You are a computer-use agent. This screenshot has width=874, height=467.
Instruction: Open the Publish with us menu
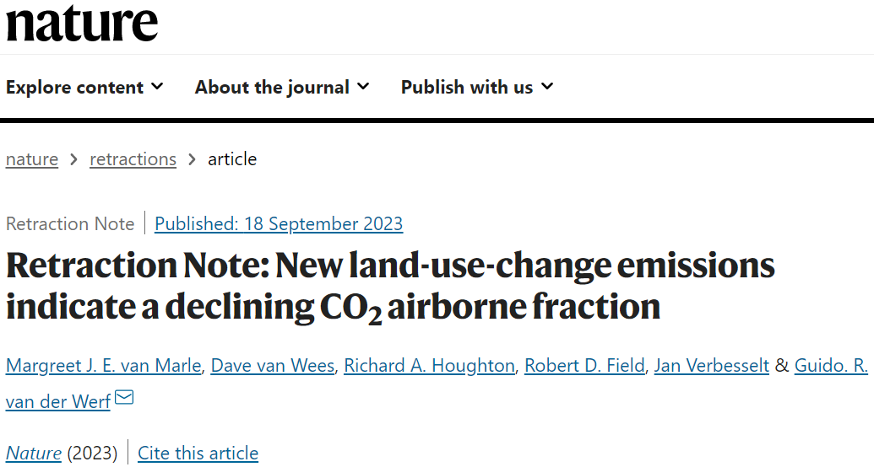(477, 87)
